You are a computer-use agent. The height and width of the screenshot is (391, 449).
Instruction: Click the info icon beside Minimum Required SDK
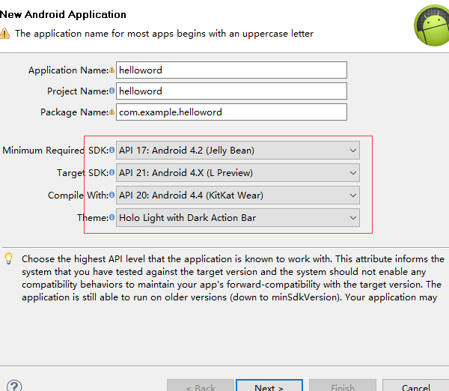point(112,150)
